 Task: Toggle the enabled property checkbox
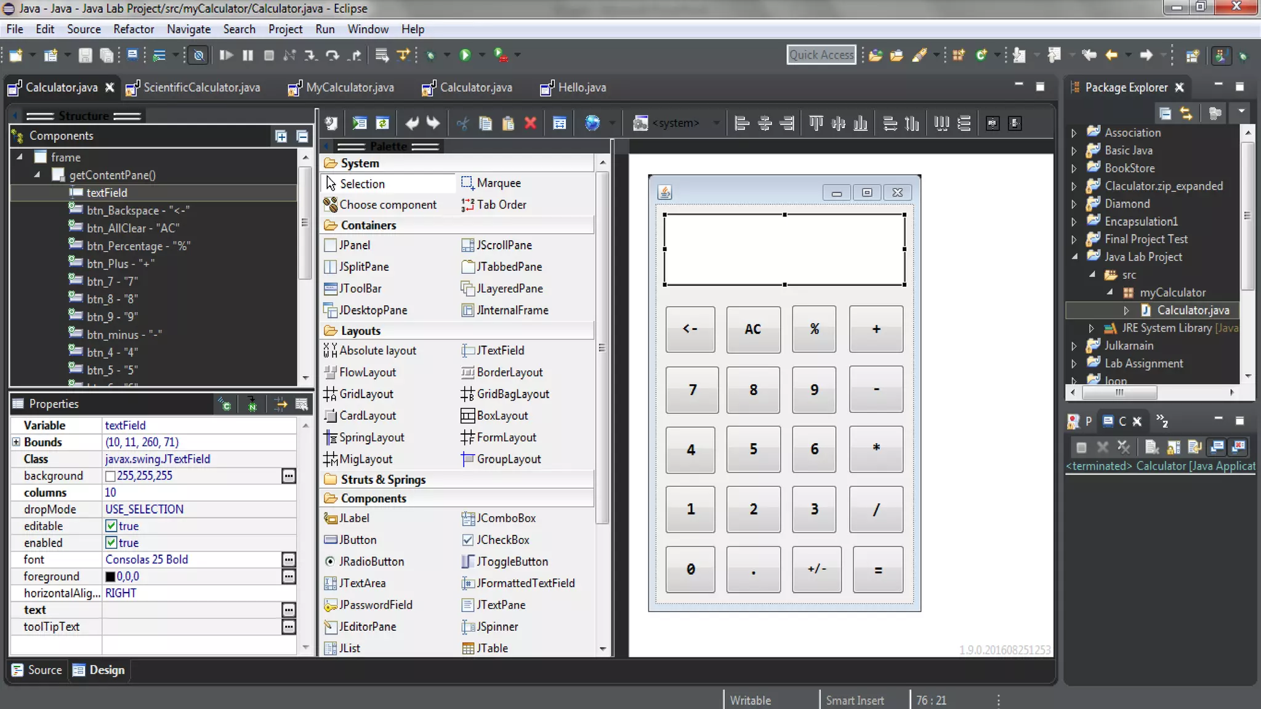pos(111,543)
